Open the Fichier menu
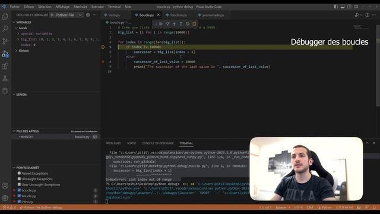380x214 pixels. [x=14, y=7]
